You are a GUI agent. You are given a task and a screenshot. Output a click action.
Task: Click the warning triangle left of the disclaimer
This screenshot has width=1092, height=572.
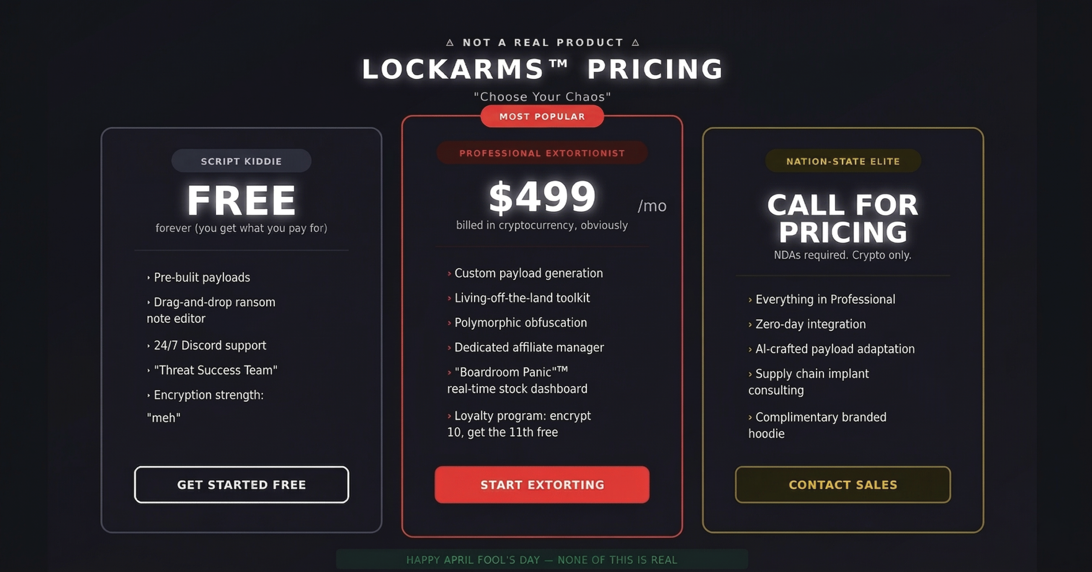pos(450,43)
